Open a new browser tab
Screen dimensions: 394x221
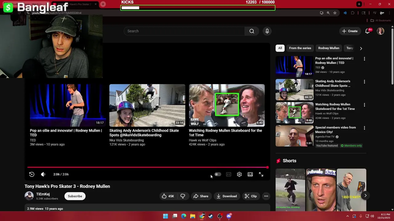coord(103,4)
